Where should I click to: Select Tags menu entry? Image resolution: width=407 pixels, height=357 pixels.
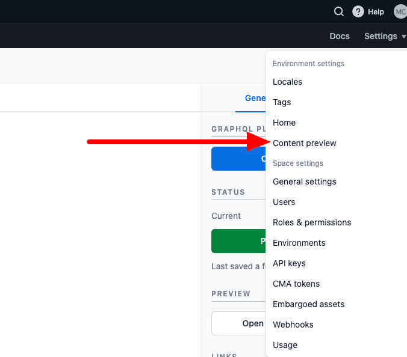(282, 102)
